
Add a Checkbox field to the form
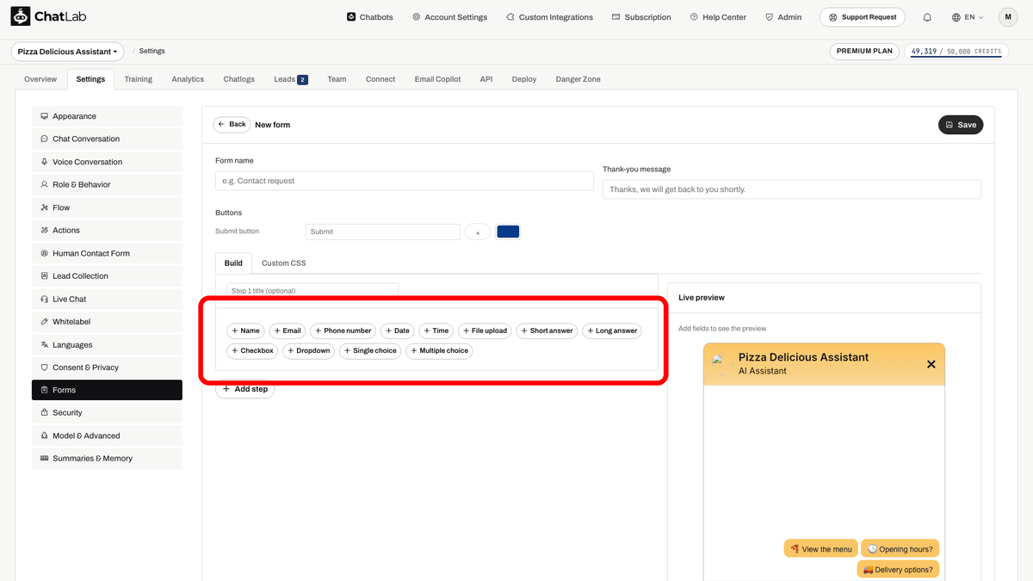(x=252, y=351)
